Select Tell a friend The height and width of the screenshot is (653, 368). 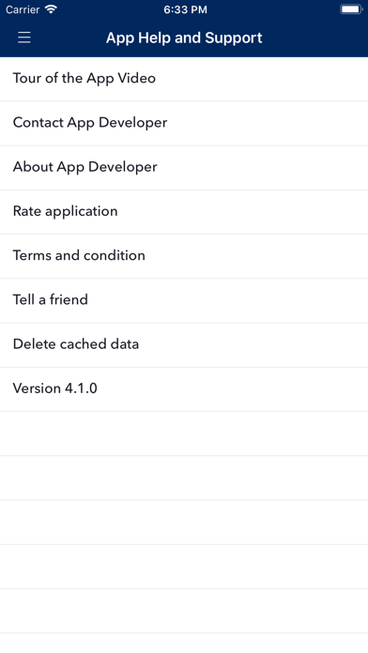tap(184, 300)
